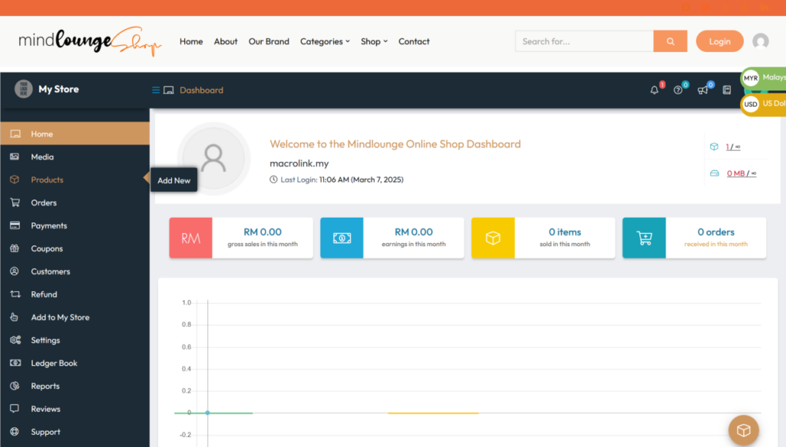Image resolution: width=786 pixels, height=447 pixels.
Task: Open the notifications bell icon
Action: tap(655, 90)
